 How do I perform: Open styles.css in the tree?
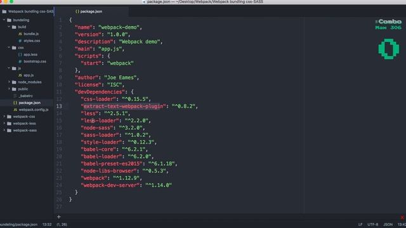32,41
